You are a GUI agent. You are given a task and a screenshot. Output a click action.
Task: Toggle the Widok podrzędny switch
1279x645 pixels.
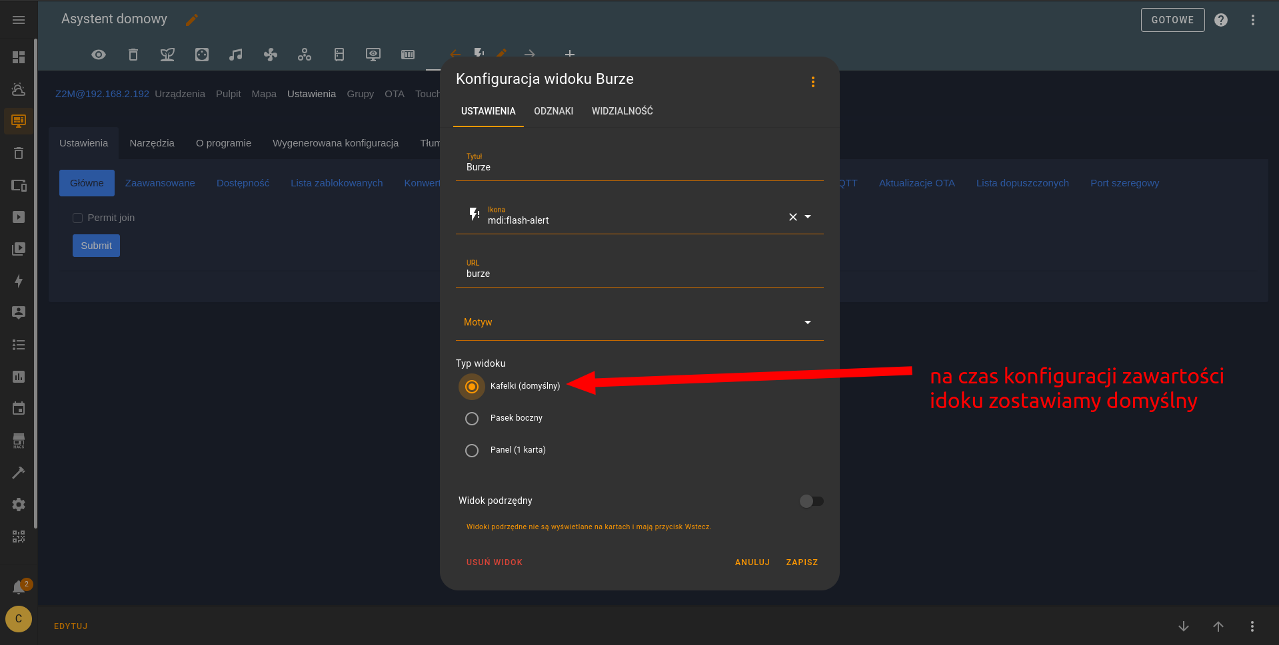tap(811, 501)
